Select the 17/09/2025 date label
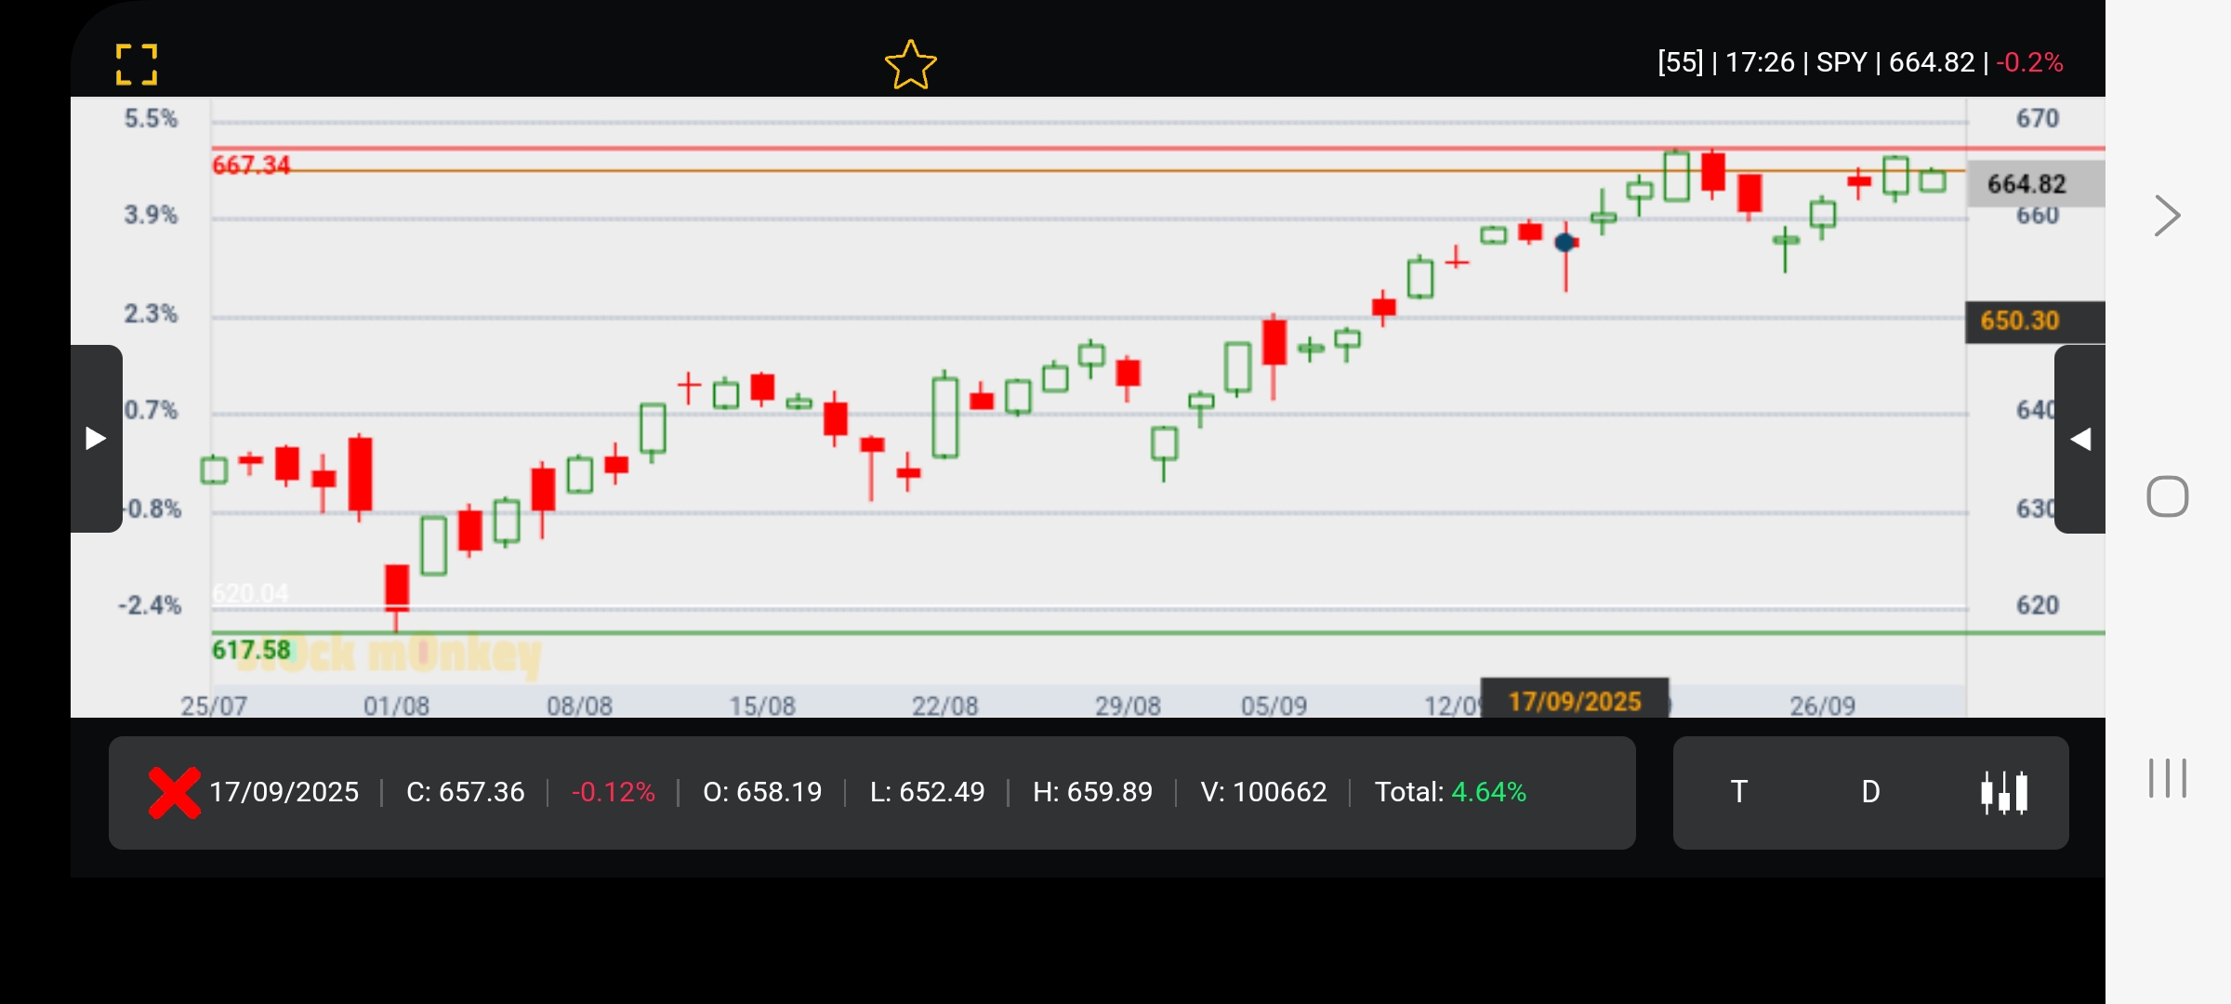 coord(1574,701)
